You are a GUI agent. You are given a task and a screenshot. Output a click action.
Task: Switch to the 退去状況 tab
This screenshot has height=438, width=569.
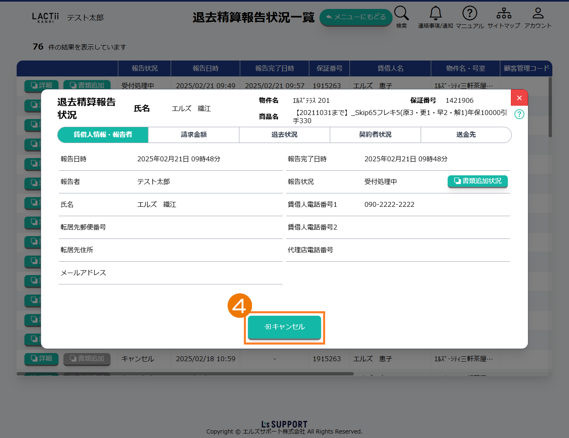[284, 135]
